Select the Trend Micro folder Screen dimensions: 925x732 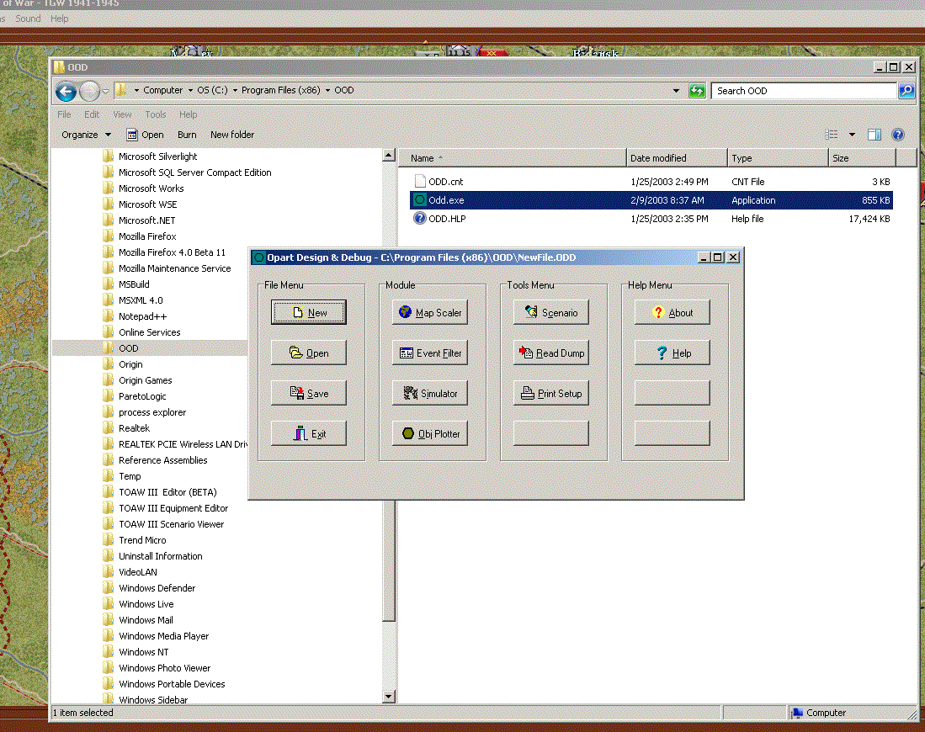pos(142,539)
